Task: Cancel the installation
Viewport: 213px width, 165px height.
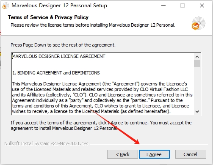Action: 191,154
